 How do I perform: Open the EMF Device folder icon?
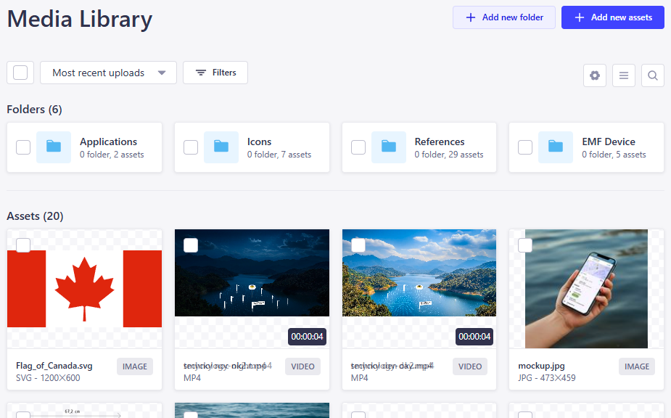(x=556, y=147)
